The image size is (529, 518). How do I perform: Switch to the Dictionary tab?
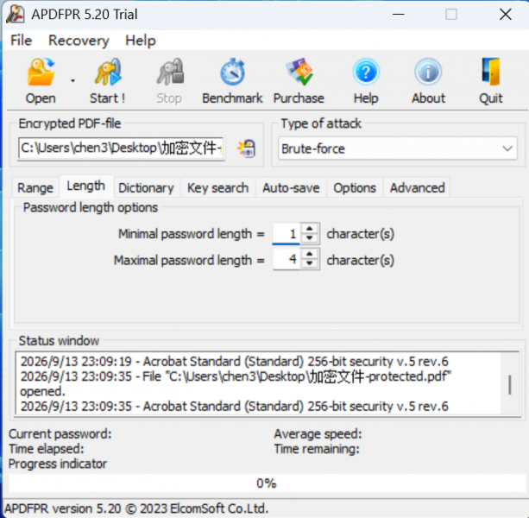point(146,188)
